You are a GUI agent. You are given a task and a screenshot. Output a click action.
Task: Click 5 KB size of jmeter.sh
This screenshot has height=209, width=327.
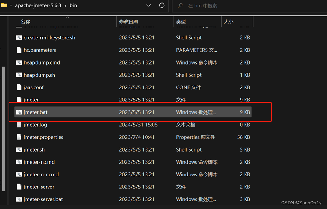click(245, 150)
